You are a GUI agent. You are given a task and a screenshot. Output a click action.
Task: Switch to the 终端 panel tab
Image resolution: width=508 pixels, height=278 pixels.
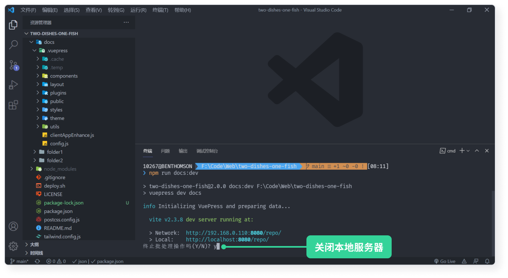click(x=147, y=151)
